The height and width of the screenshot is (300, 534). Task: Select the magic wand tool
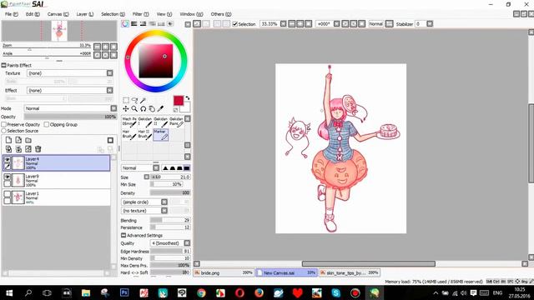click(143, 100)
